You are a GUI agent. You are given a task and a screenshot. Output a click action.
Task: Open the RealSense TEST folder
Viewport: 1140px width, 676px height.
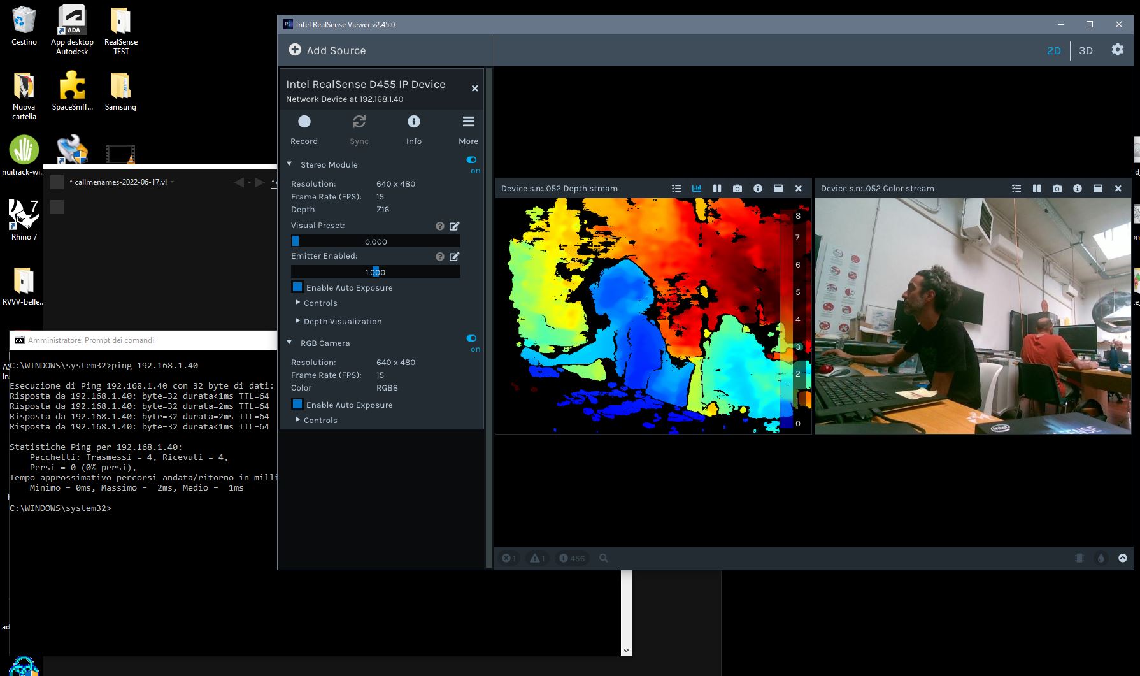(121, 31)
